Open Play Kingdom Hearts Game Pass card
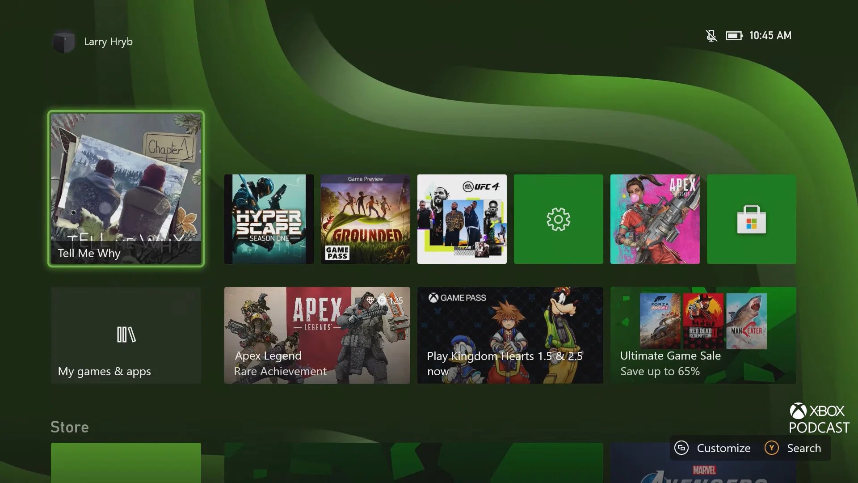Image resolution: width=858 pixels, height=483 pixels. tap(510, 335)
